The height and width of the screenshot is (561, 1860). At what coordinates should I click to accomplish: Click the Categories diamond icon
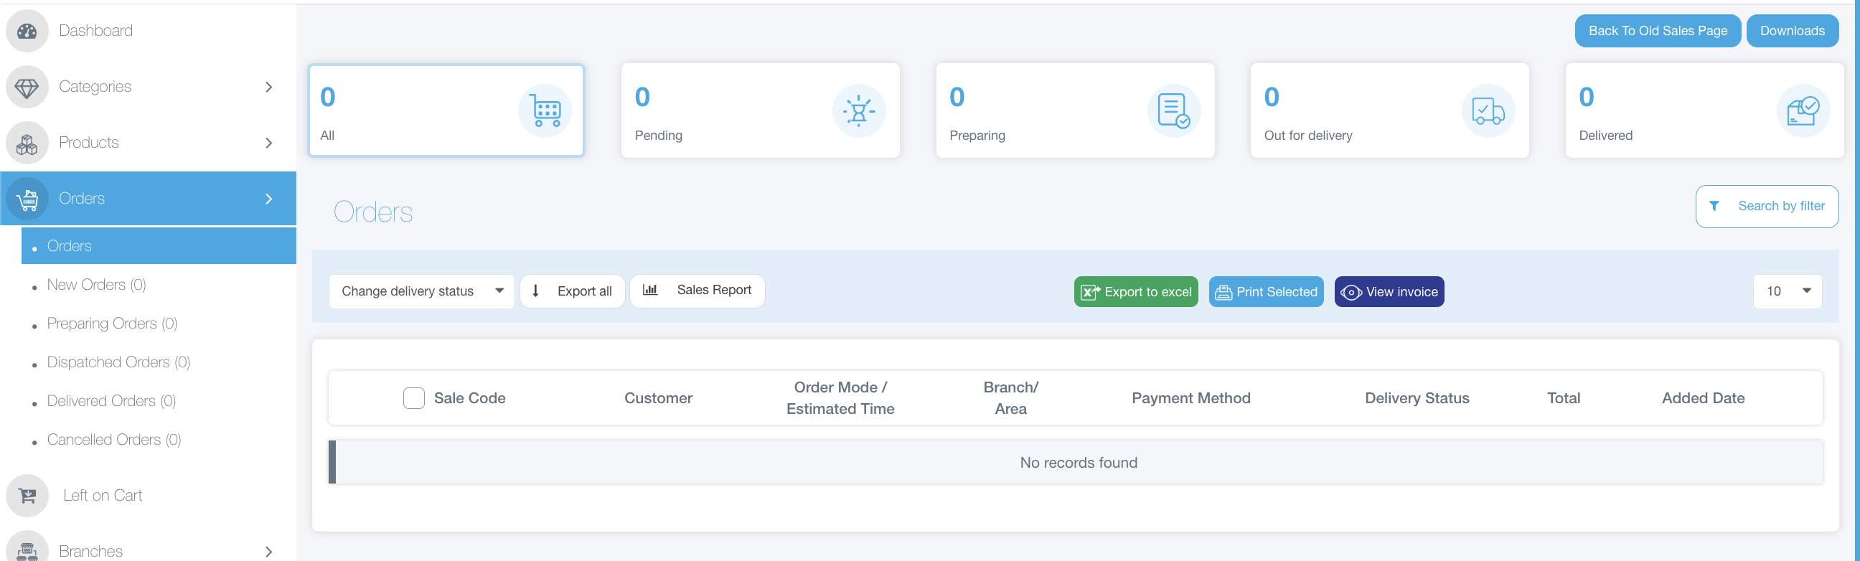tap(27, 88)
